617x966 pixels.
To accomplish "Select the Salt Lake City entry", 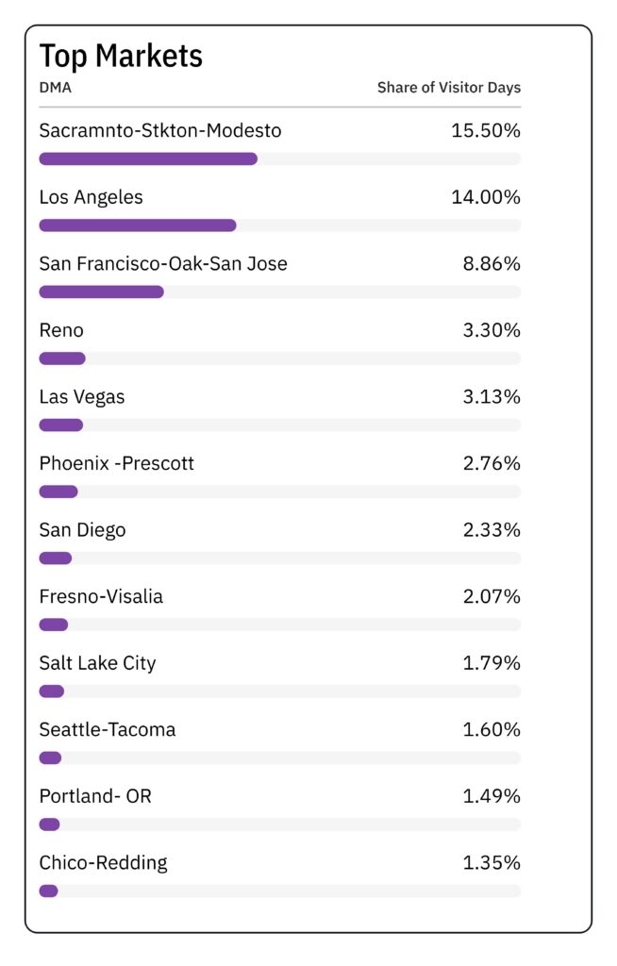I will click(x=280, y=675).
